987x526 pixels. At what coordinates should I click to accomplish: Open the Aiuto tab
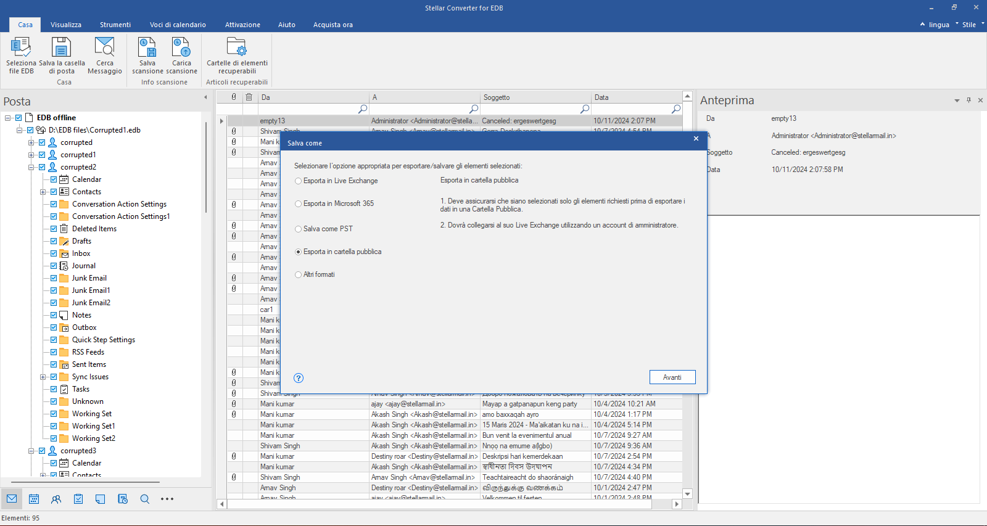[287, 25]
